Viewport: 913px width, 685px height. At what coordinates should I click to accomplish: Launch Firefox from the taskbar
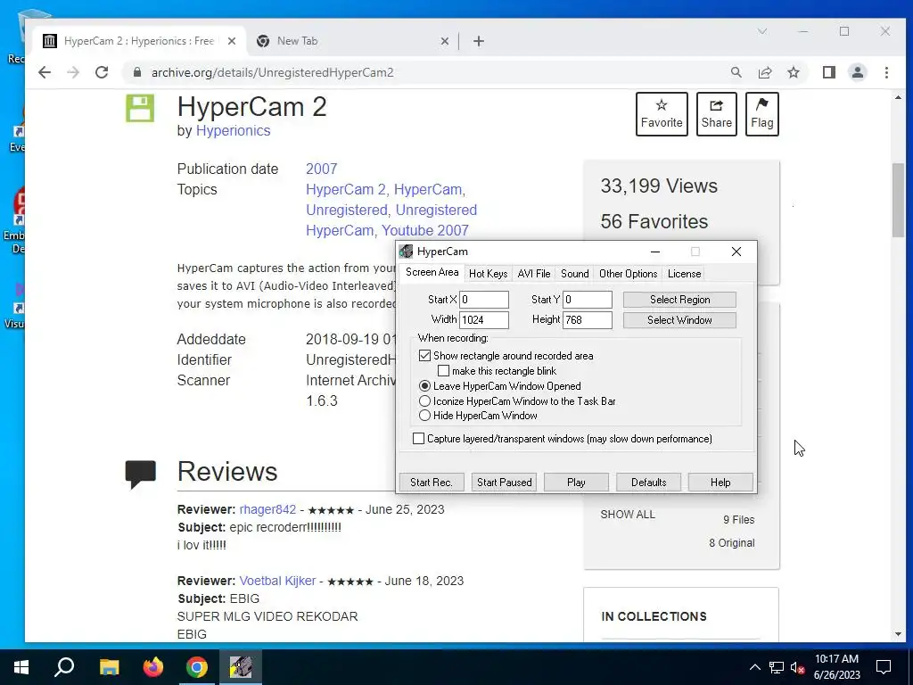[x=153, y=667]
